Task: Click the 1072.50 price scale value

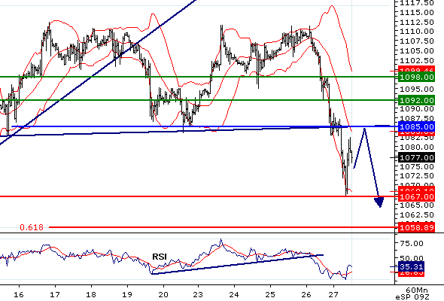Action: (x=416, y=176)
